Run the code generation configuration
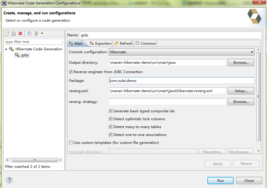Viewport: 267px width, 188px height. (x=221, y=180)
